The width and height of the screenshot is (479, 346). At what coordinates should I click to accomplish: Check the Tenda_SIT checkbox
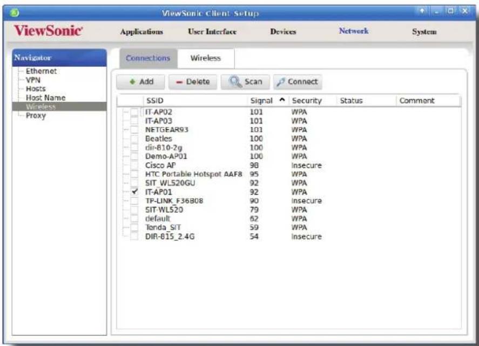click(134, 227)
